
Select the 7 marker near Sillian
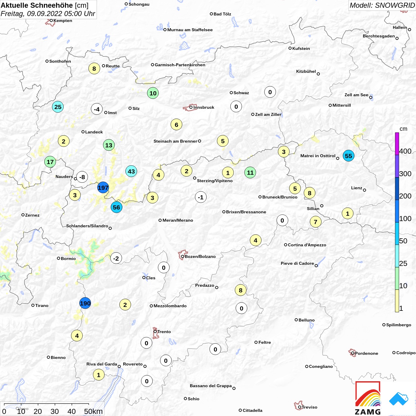coord(316,221)
